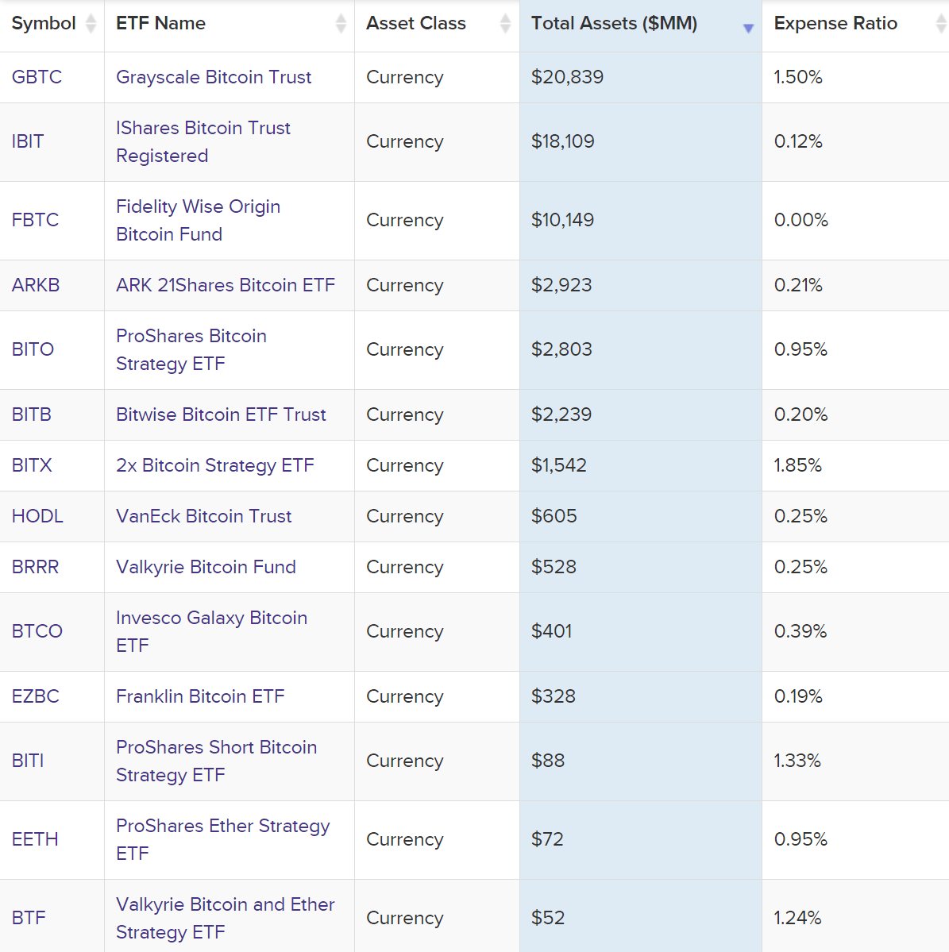Select the FBTC ticker
The height and width of the screenshot is (952, 949).
(x=35, y=220)
